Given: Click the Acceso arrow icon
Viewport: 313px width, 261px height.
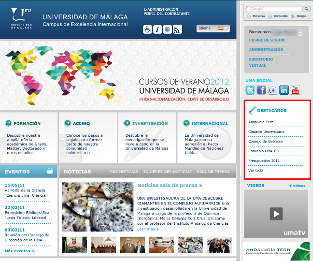Looking at the screenshot, I should pyautogui.click(x=68, y=123).
